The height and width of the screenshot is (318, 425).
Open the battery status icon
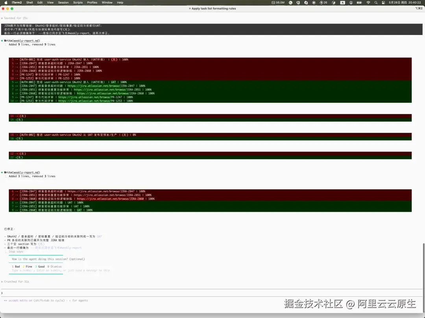click(359, 2)
